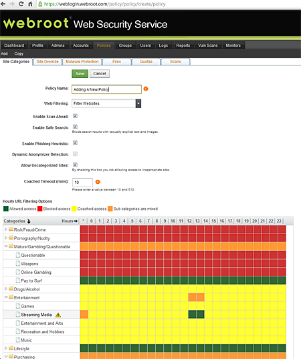
Task: Click the red Blocked access legend swatch
Action: [x=40, y=209]
